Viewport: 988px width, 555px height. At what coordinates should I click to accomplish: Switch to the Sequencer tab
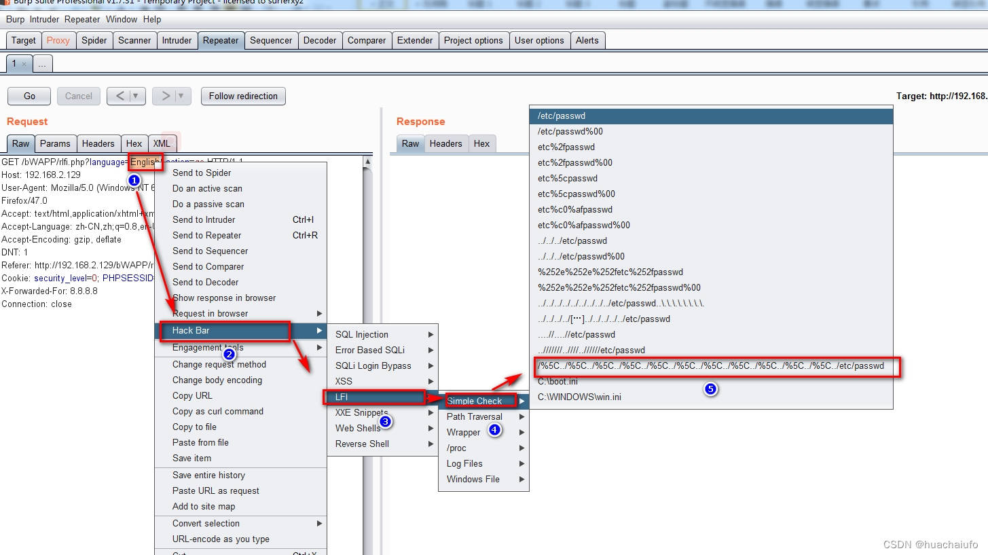point(271,40)
